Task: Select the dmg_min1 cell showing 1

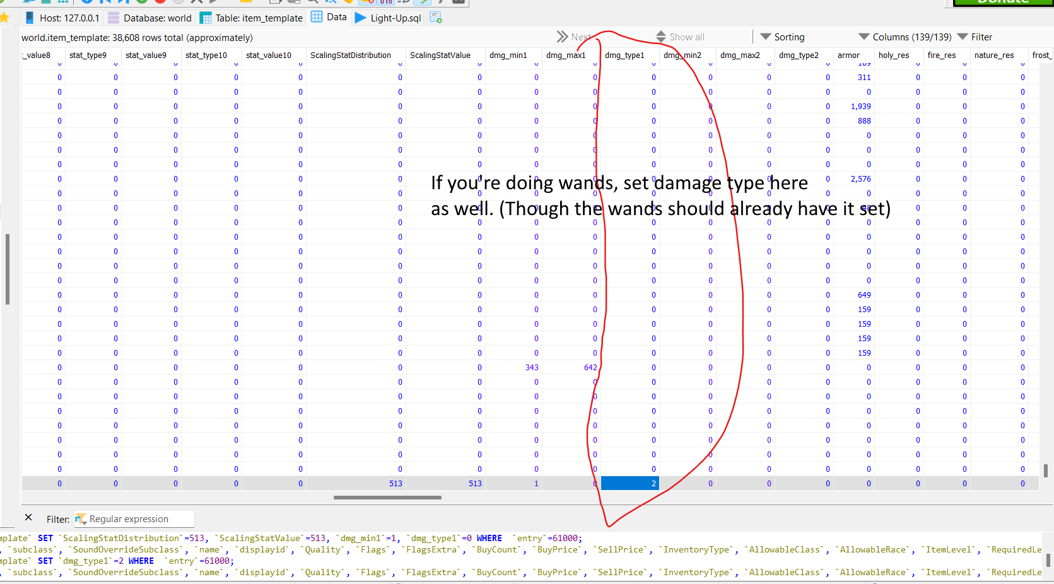Action: pyautogui.click(x=514, y=484)
